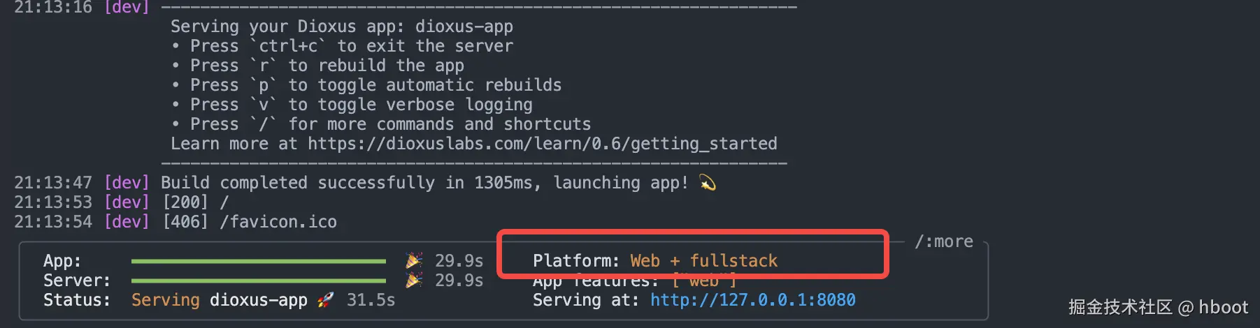Click the App build progress bar
1260x328 pixels.
click(x=259, y=261)
